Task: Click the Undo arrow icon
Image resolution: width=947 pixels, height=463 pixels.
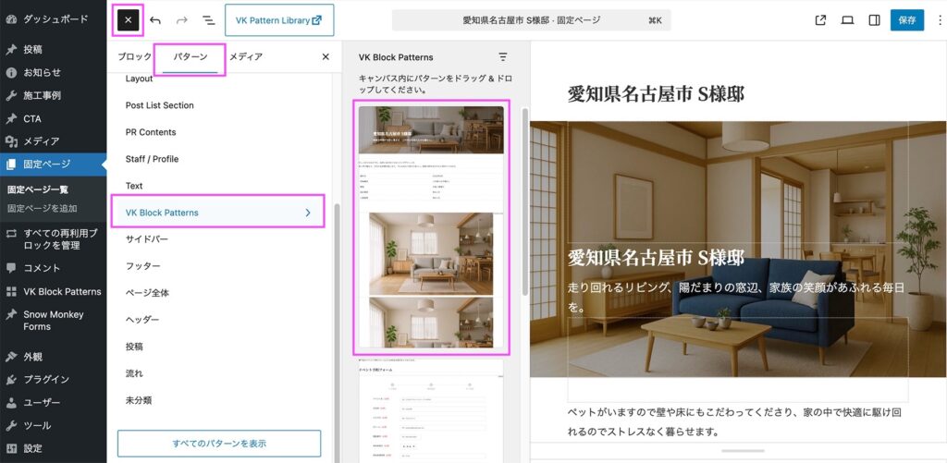Action: click(155, 19)
